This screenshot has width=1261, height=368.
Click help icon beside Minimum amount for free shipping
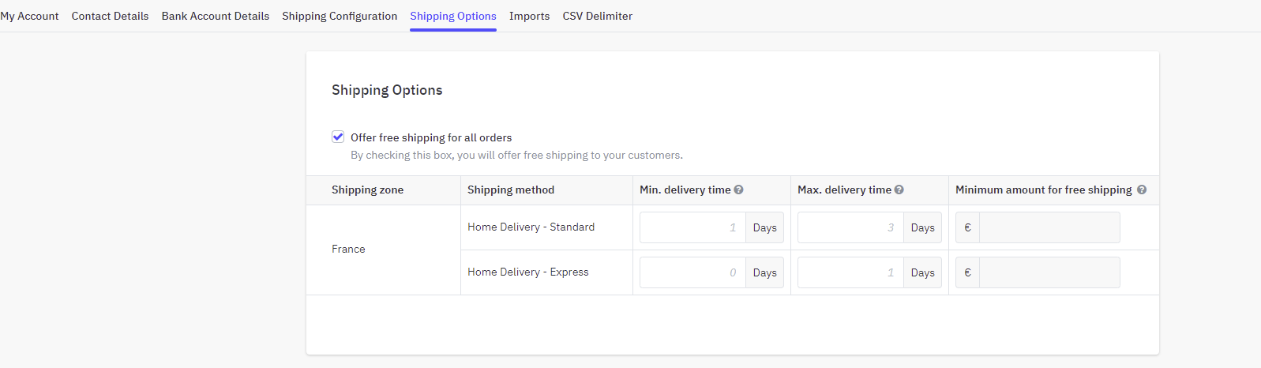(1142, 190)
